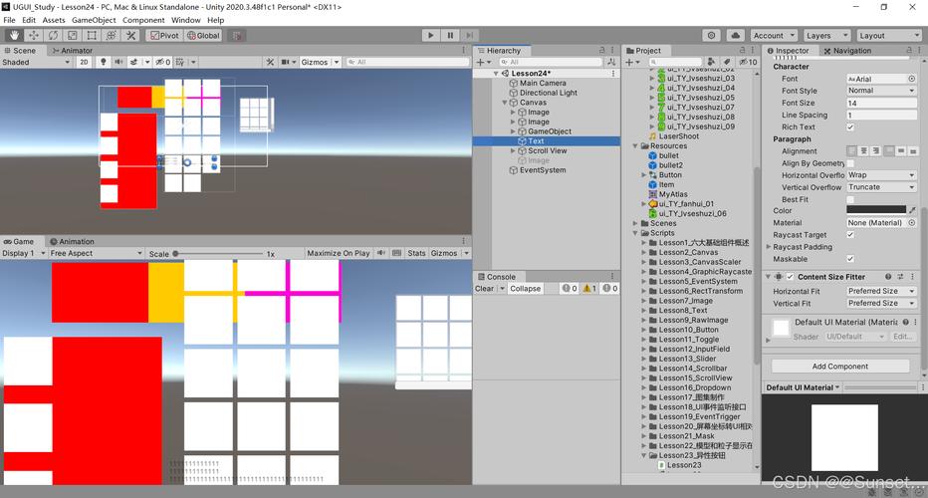Open the Layers dropdown
The image size is (928, 498).
pos(826,36)
